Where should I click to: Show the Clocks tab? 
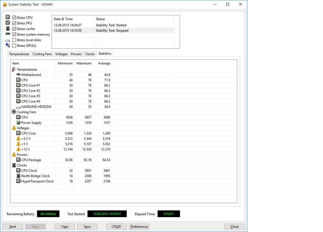tap(90, 54)
